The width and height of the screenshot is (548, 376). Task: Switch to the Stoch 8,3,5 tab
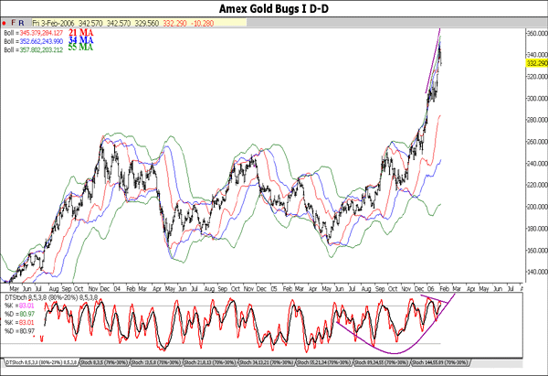point(104,362)
